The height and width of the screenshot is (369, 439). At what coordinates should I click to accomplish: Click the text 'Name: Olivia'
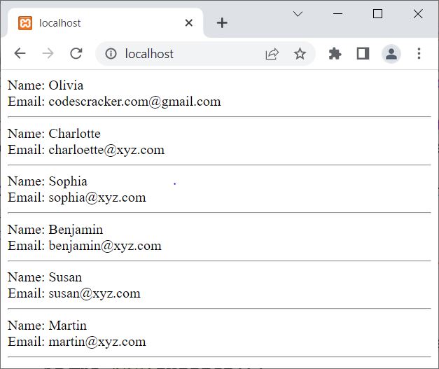coord(46,85)
